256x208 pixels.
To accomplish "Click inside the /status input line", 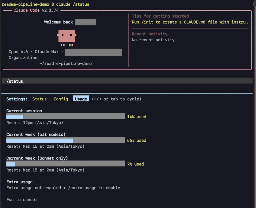I will click(x=125, y=81).
